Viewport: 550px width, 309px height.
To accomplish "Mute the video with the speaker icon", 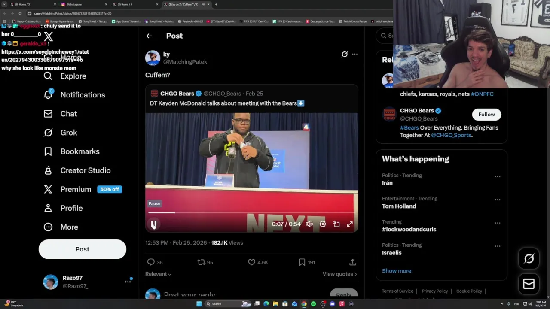I will click(309, 224).
